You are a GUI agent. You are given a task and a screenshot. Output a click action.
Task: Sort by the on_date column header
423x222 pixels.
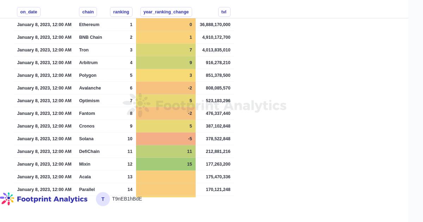[x=29, y=12]
